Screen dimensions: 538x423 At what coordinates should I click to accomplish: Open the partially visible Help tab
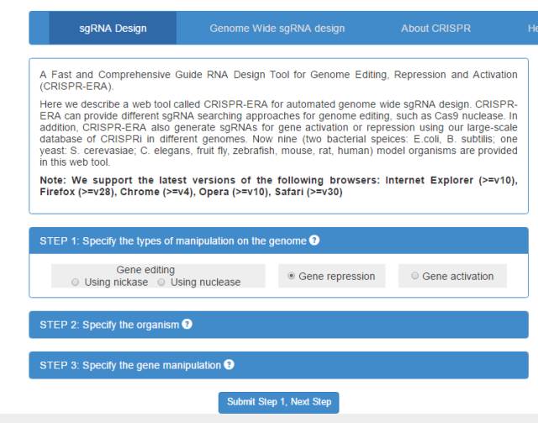532,28
